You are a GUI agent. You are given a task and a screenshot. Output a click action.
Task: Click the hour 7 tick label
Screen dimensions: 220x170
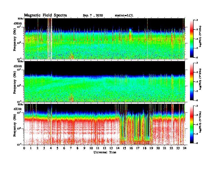click(71, 148)
